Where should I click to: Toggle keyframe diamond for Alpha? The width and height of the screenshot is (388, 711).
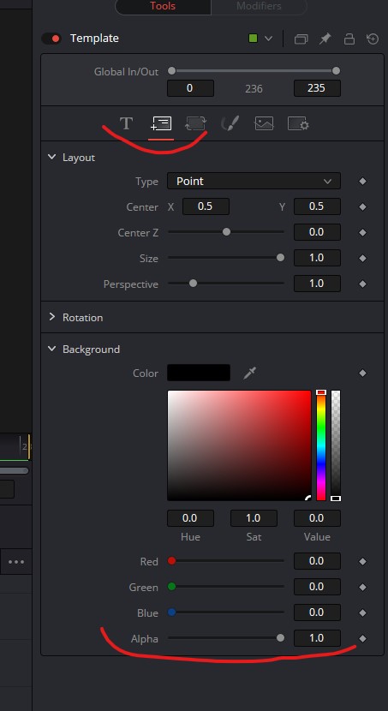point(362,638)
